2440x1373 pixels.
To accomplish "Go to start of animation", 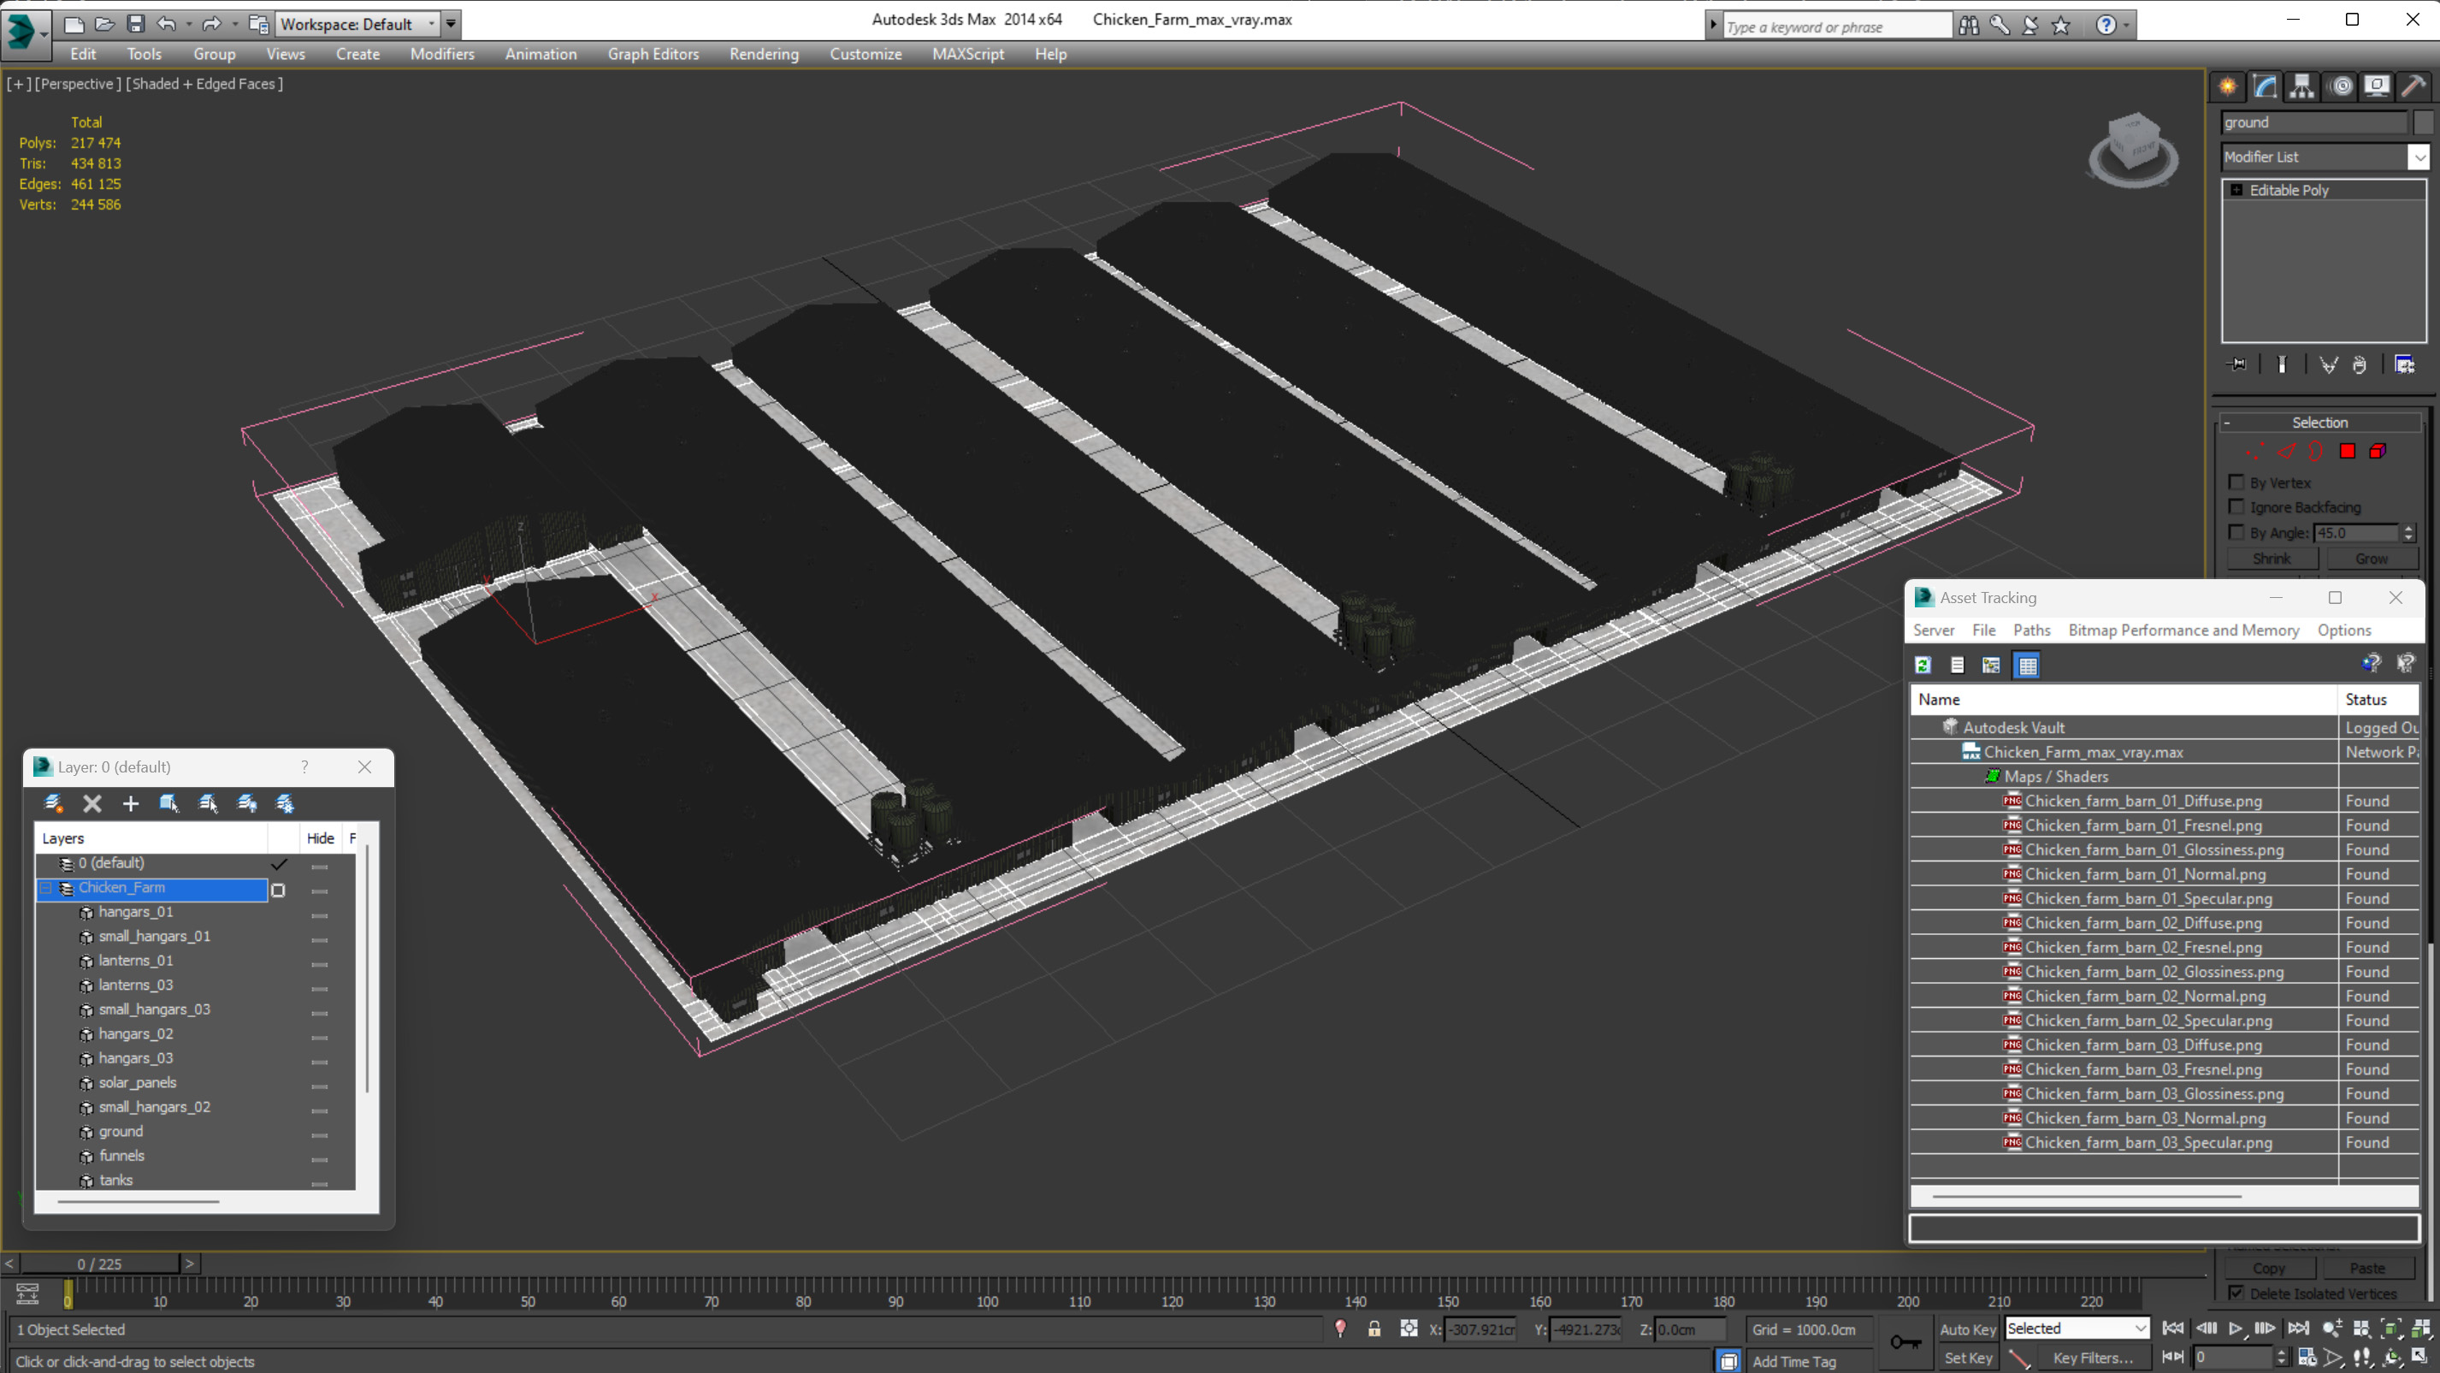I will point(2173,1329).
